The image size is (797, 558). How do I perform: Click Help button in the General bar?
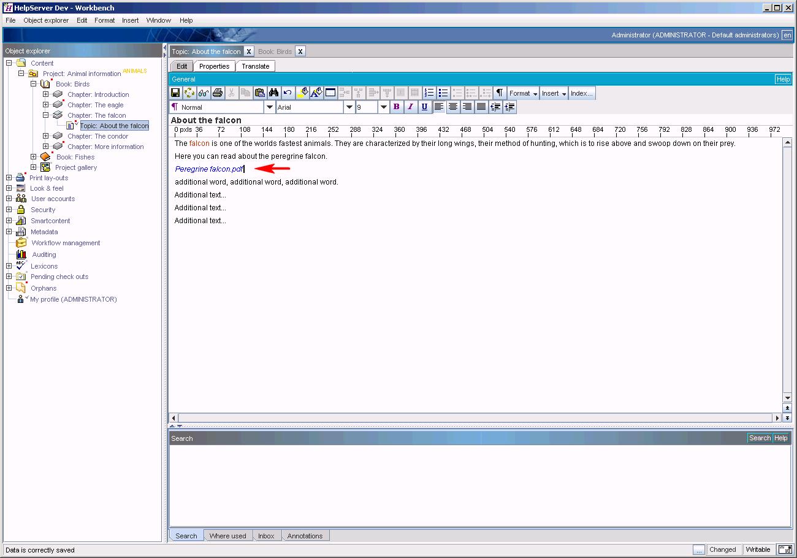click(783, 79)
